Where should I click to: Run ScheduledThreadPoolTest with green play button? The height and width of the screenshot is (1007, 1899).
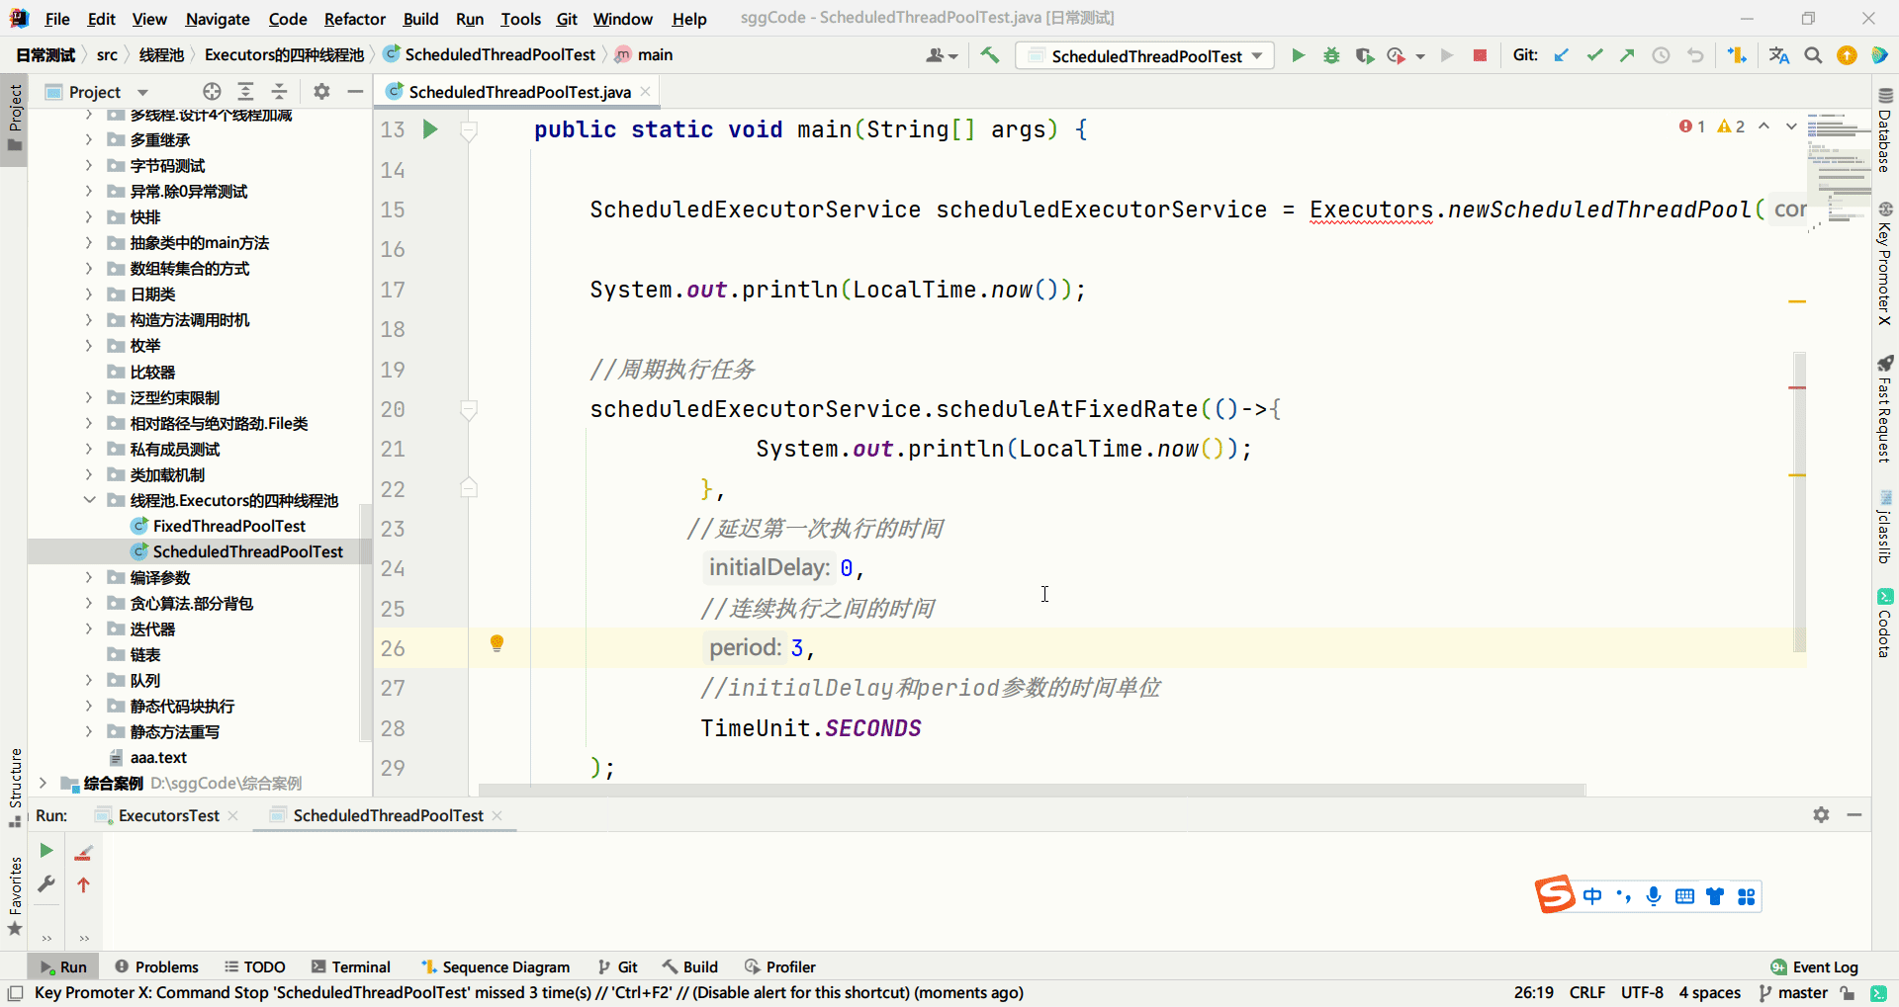[x=1298, y=55]
